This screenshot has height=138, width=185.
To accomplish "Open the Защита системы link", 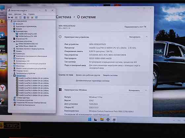I will [110, 75].
